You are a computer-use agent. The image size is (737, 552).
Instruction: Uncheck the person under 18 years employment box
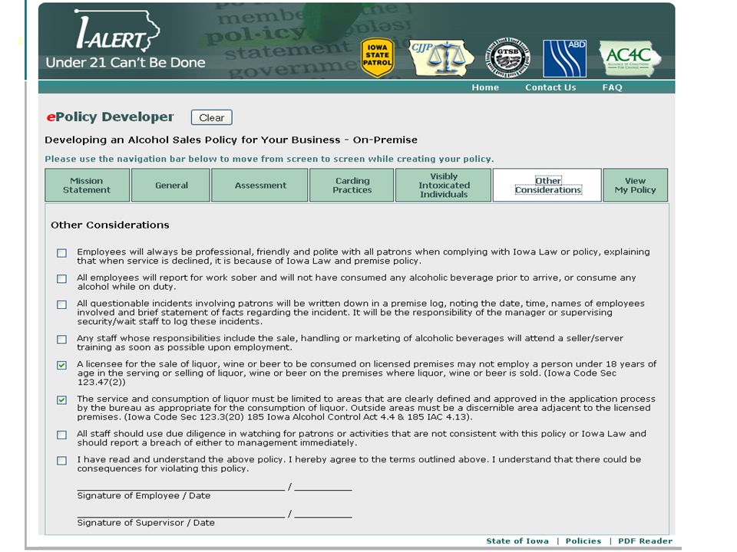tap(61, 365)
